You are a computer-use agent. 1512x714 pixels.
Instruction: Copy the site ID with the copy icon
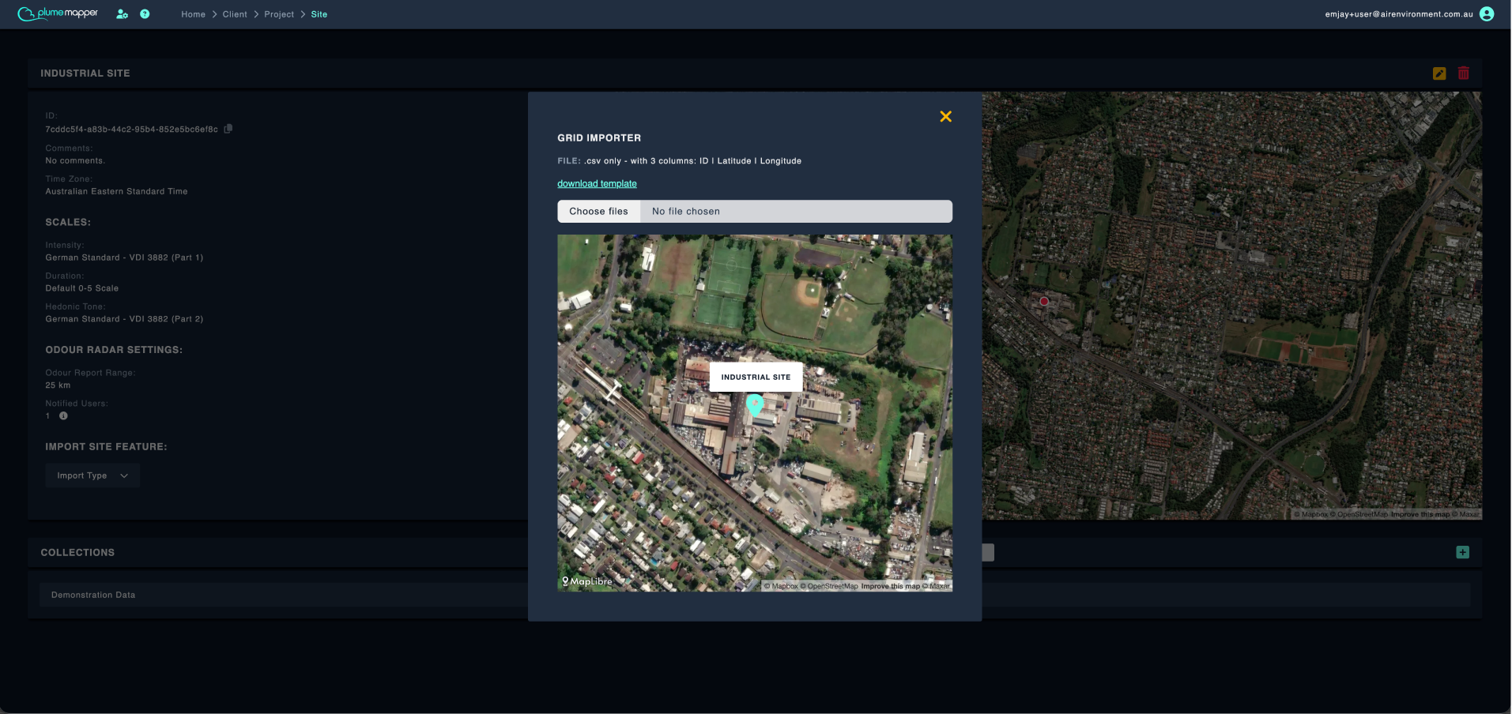228,129
